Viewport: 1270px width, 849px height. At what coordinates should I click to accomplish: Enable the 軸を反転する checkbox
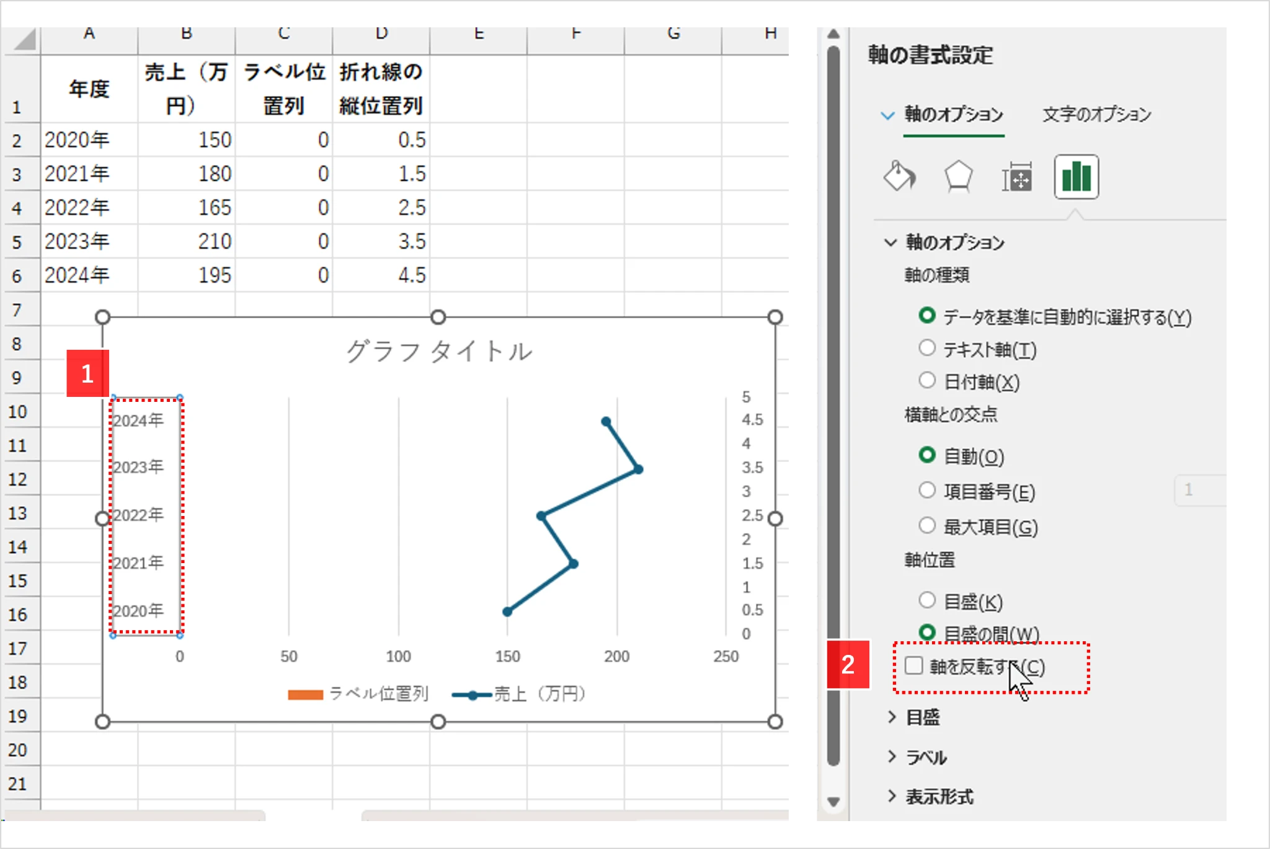click(914, 665)
